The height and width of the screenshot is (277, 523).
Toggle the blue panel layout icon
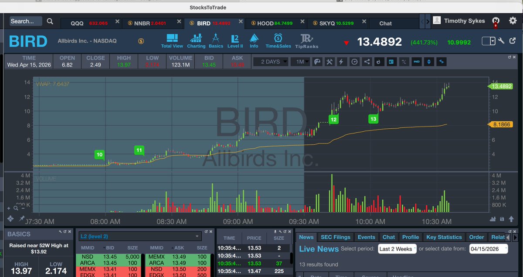pyautogui.click(x=392, y=62)
